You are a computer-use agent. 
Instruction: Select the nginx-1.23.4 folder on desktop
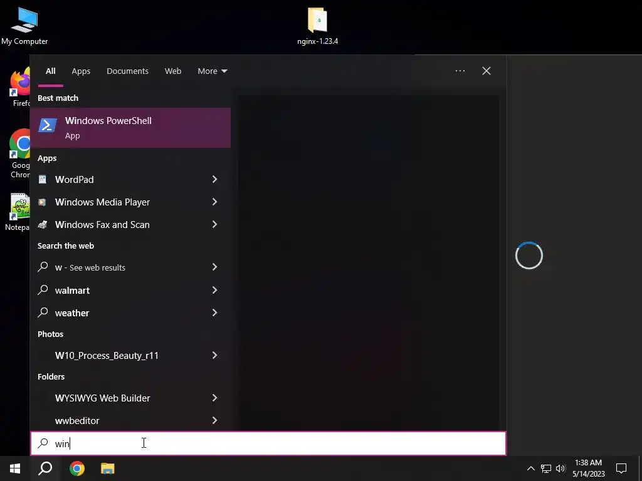[x=318, y=26]
